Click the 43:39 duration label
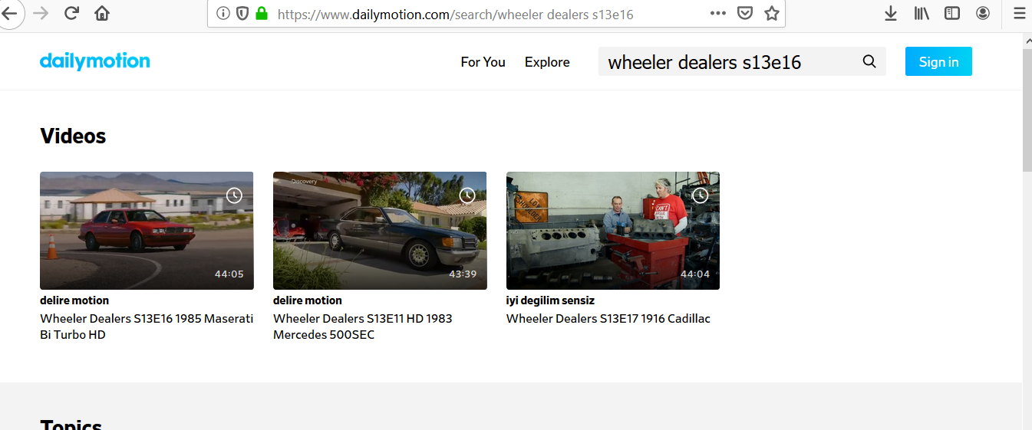 click(462, 274)
